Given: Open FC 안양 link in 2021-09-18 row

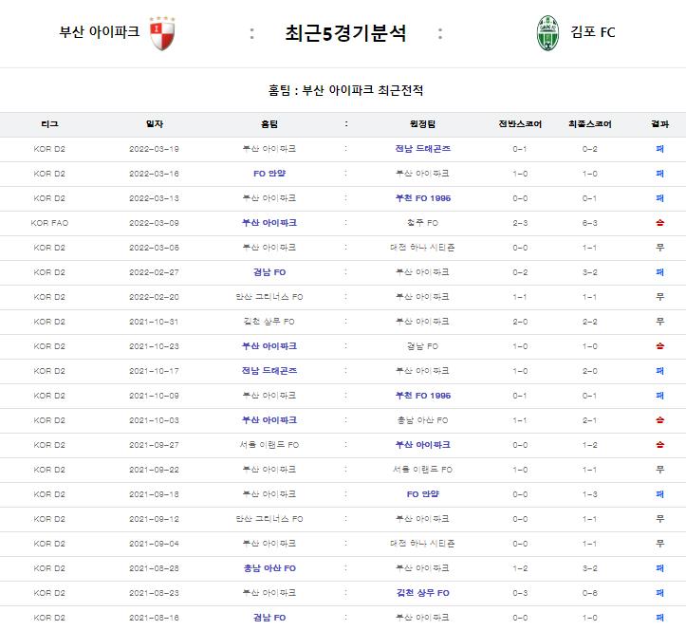Looking at the screenshot, I should (x=422, y=494).
